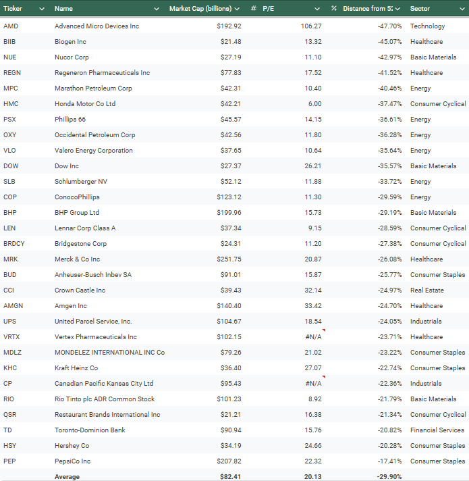Click MONDELEZ INTERNATIONAL INC Co
The image size is (469, 481).
[110, 353]
